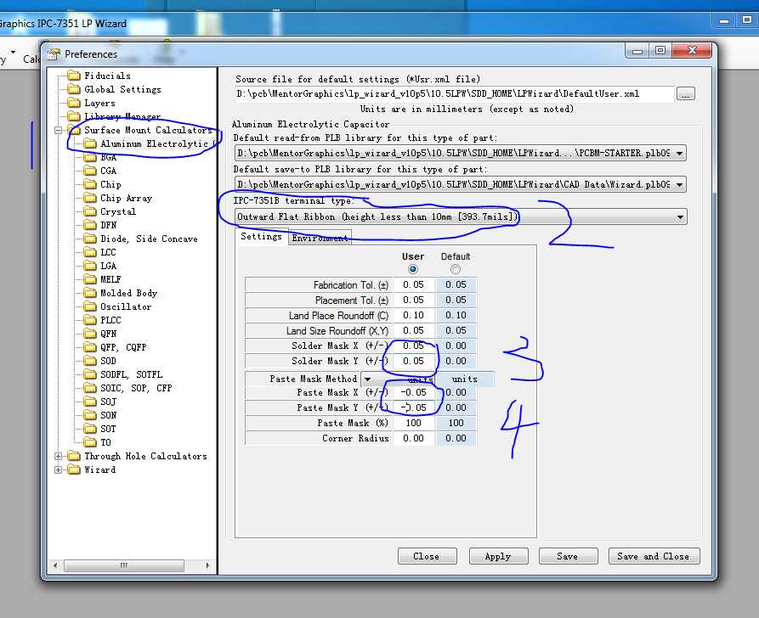Click the Molded Body folder icon

pos(90,293)
